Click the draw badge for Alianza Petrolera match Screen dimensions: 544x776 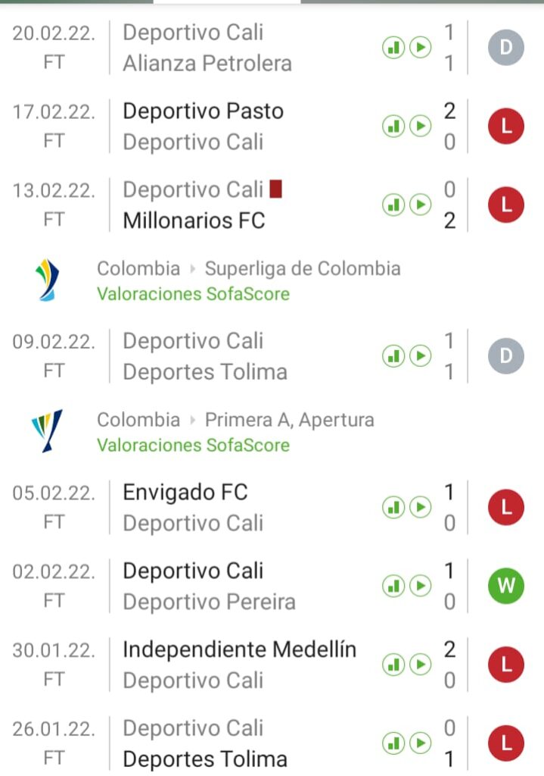tap(506, 48)
